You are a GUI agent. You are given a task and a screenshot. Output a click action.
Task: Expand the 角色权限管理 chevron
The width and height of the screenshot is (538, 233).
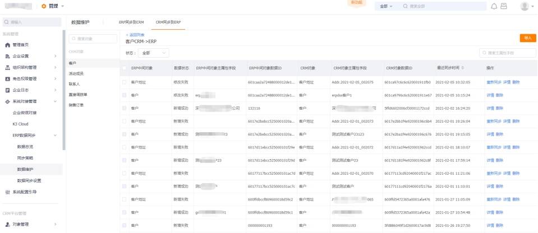(x=55, y=79)
